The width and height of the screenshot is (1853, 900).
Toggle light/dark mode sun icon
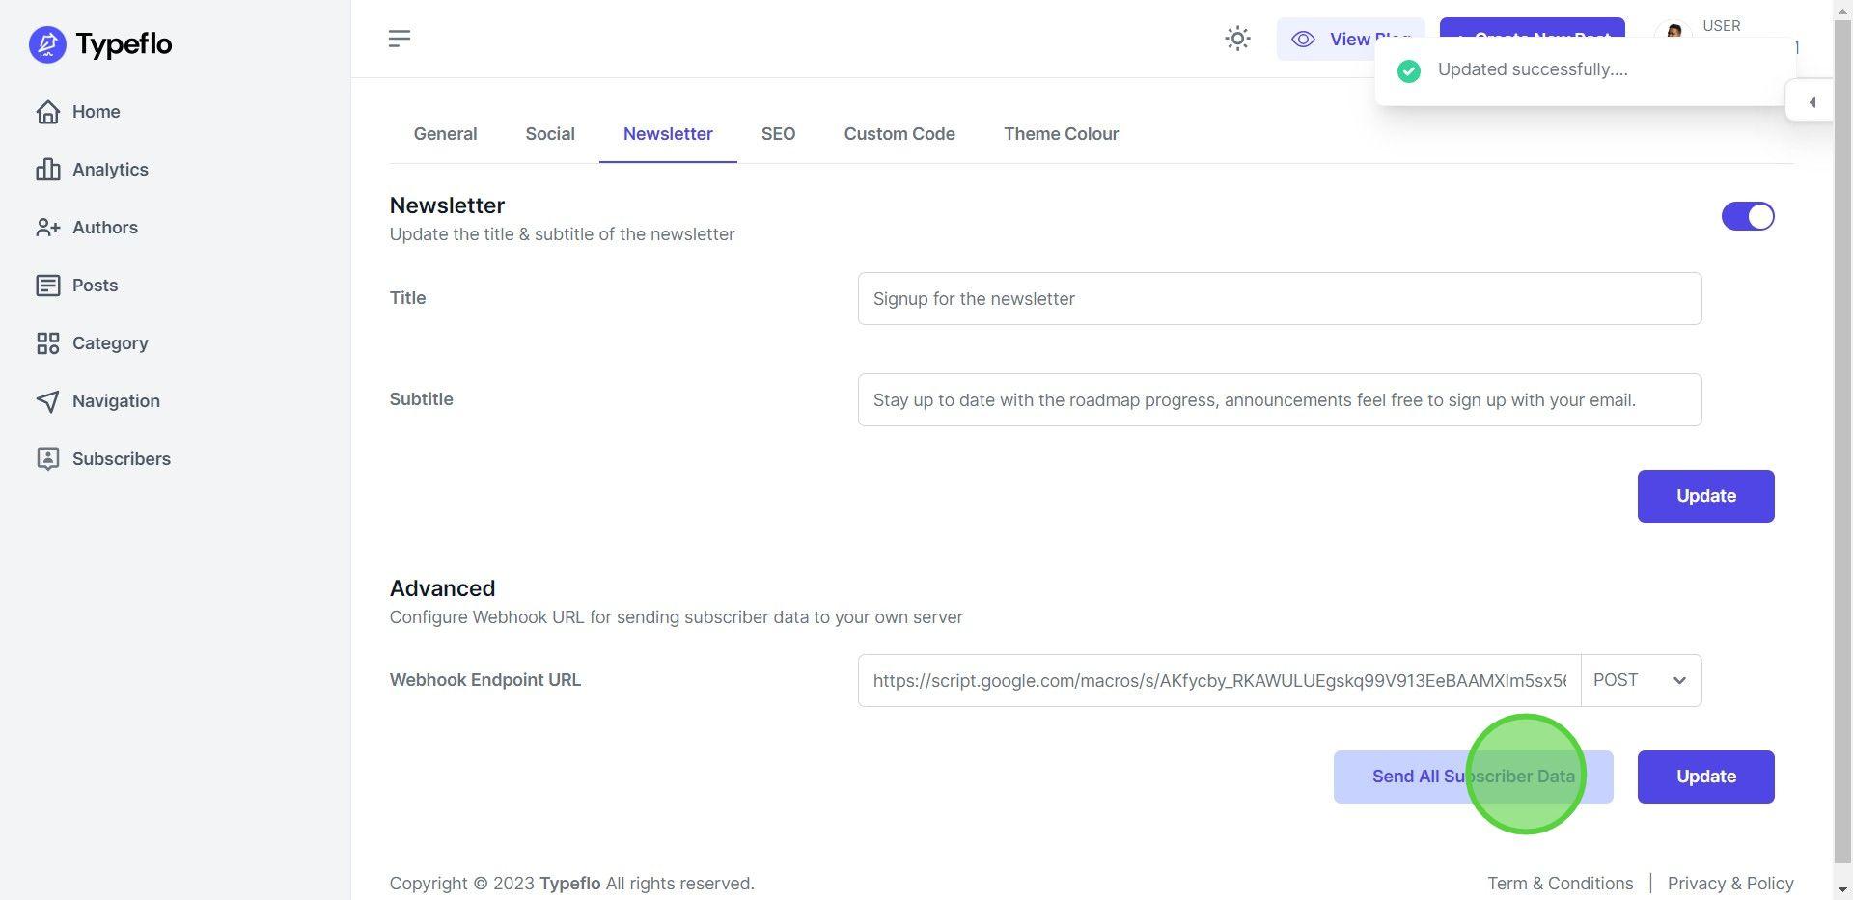[1237, 39]
